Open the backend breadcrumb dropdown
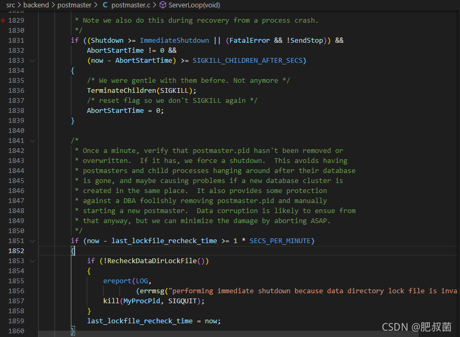Screen dimensions: 460x337 [36, 5]
